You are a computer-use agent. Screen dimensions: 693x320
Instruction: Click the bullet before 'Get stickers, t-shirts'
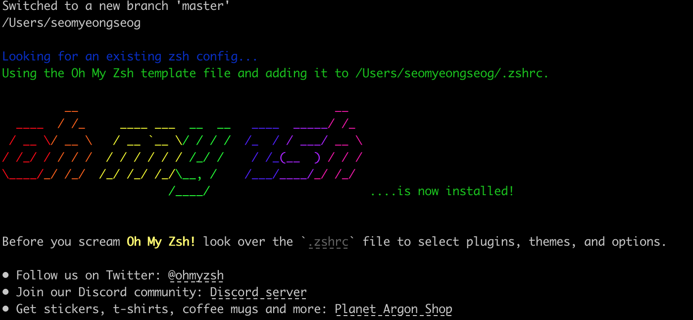pos(5,309)
